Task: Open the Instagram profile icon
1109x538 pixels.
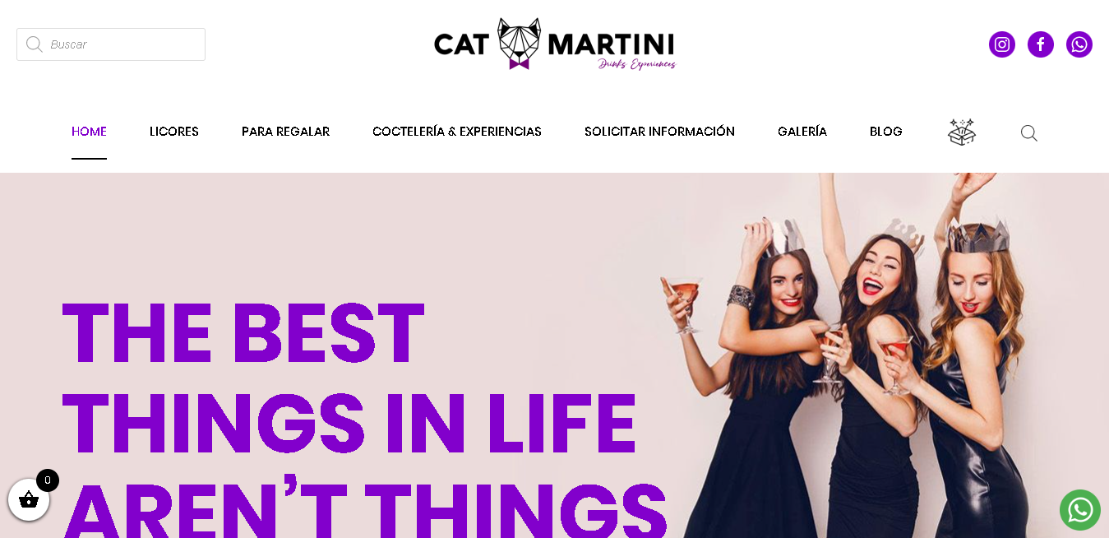Action: [x=1001, y=44]
